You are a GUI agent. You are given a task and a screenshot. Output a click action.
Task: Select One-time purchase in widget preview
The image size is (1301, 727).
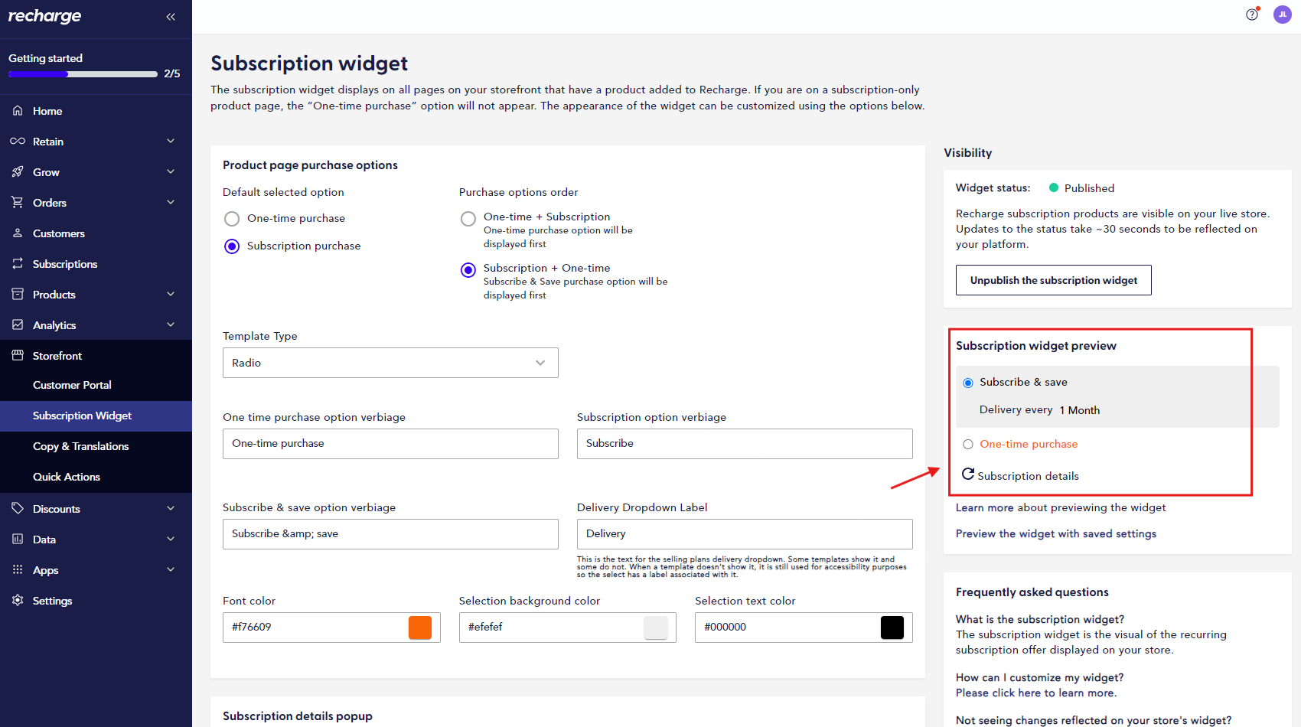[x=967, y=444]
